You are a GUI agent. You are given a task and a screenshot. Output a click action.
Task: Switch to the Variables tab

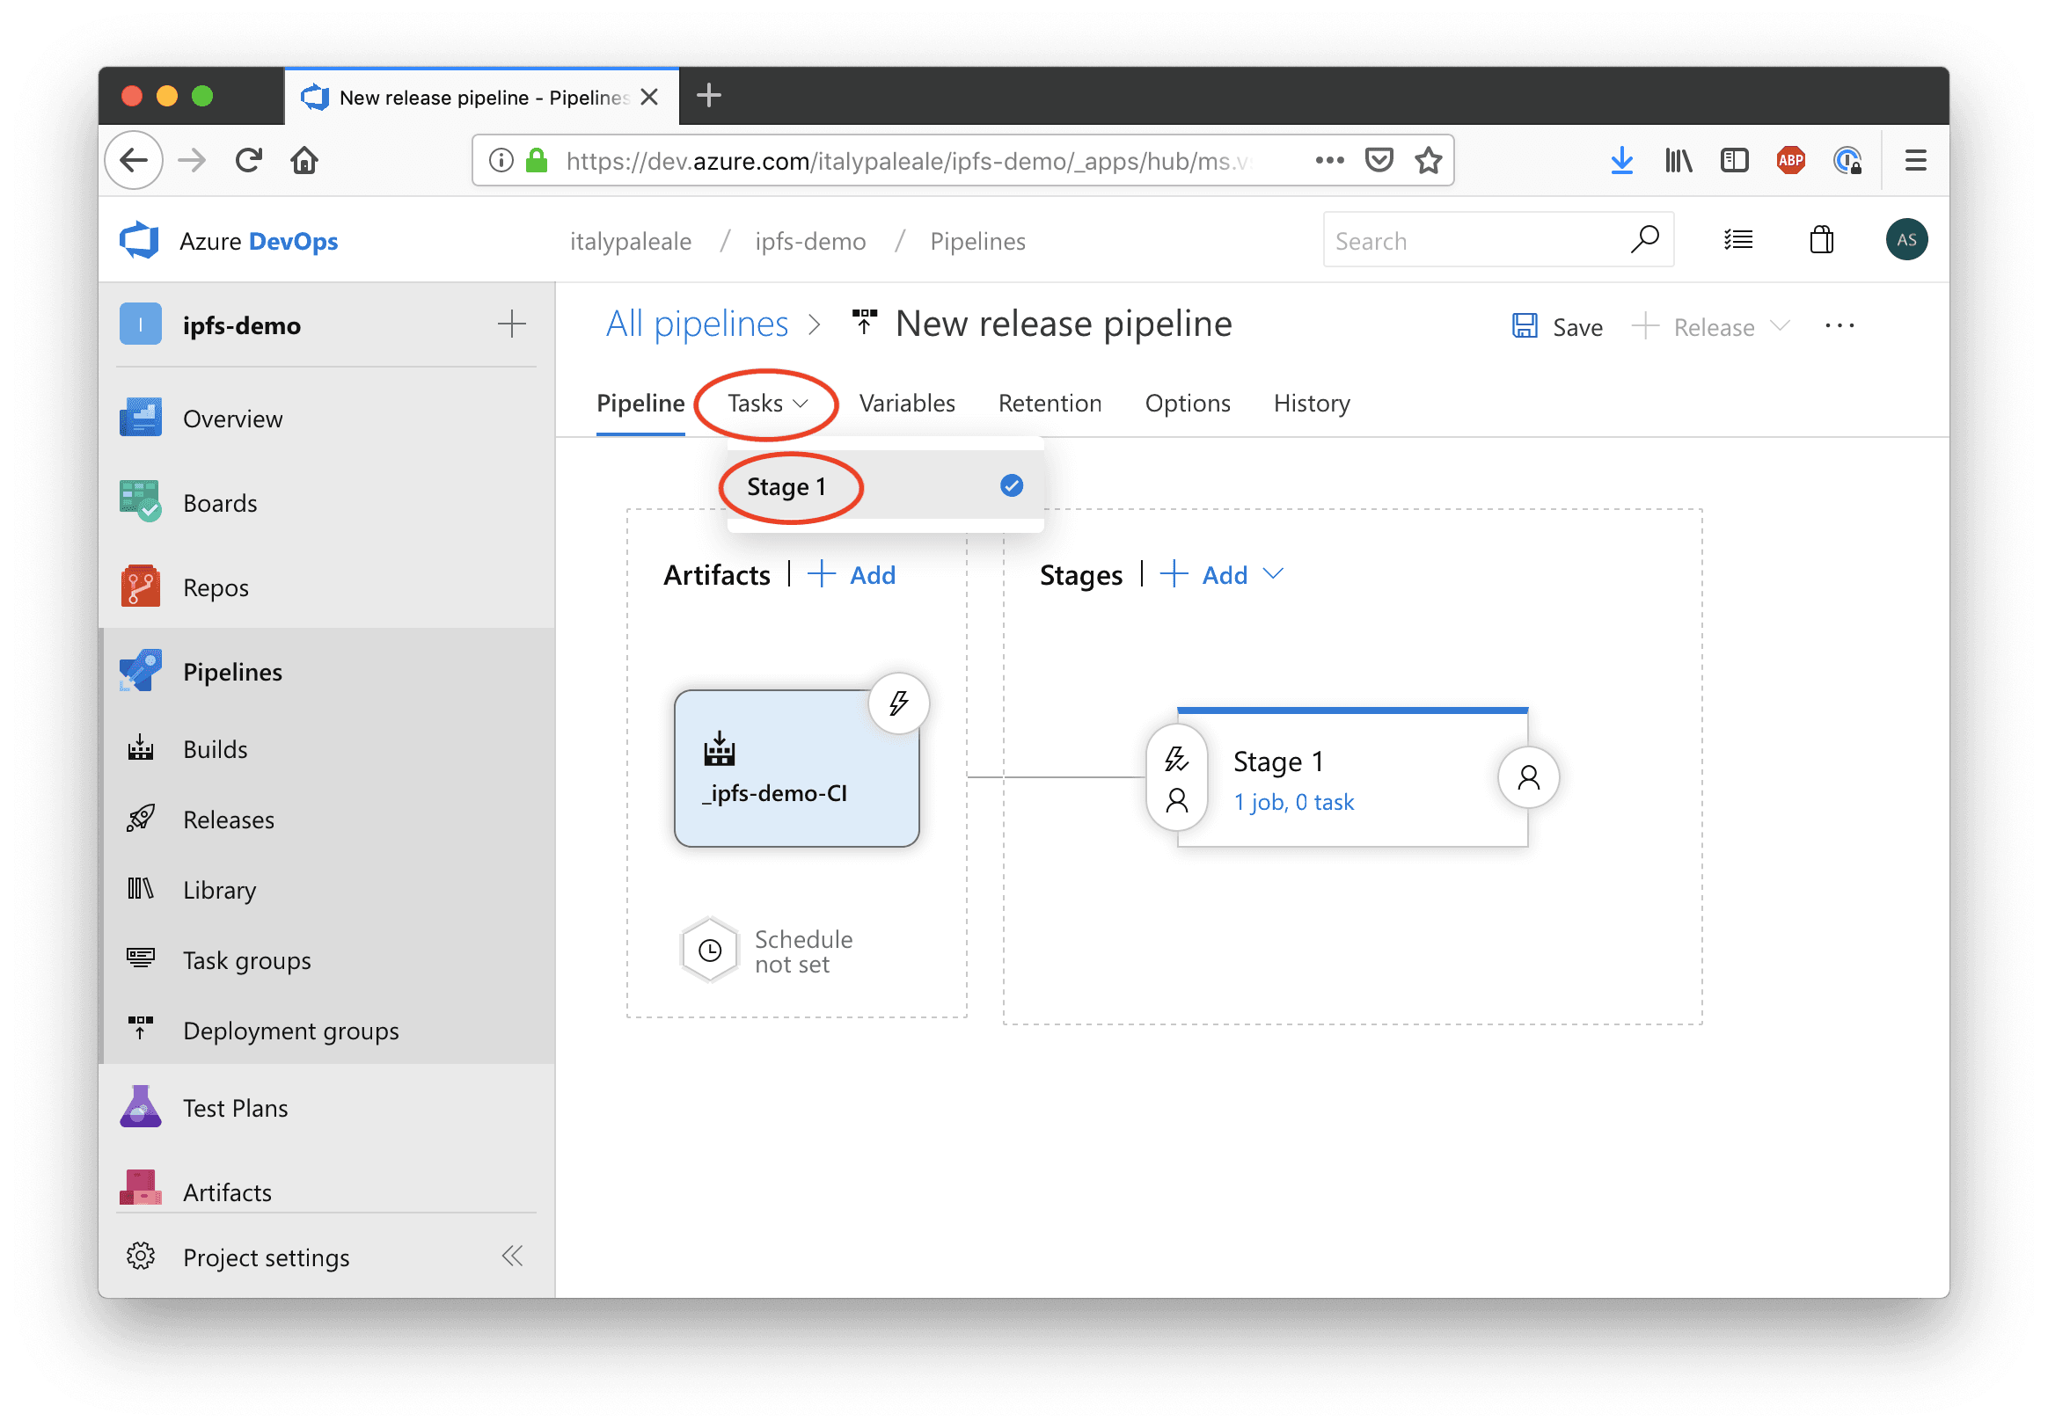(907, 404)
